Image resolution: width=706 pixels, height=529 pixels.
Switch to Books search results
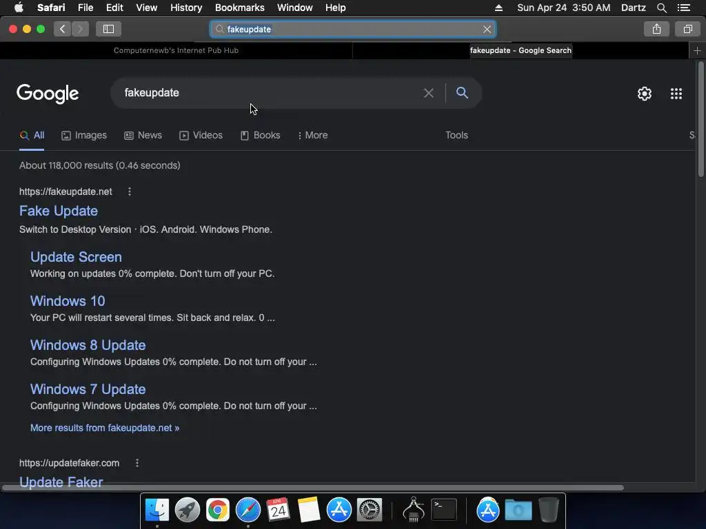pyautogui.click(x=260, y=136)
